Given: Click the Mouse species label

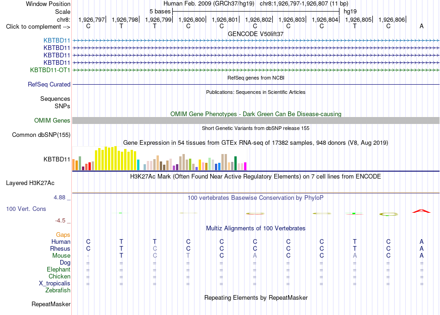Looking at the screenshot, I should (61, 256).
